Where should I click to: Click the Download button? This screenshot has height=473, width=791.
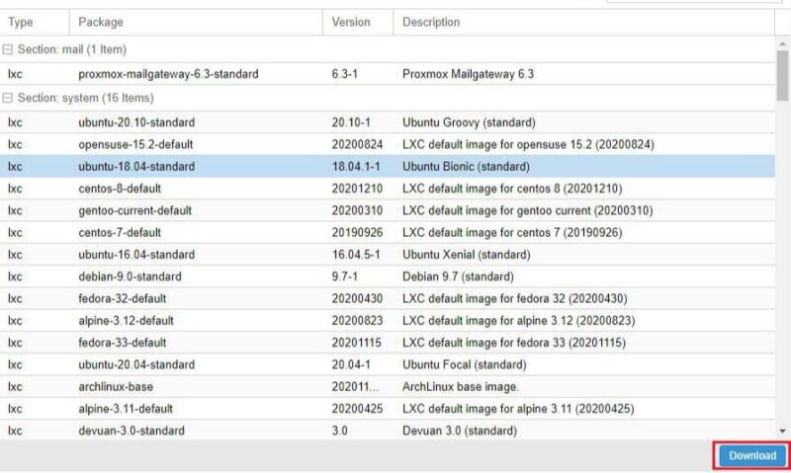click(x=751, y=455)
